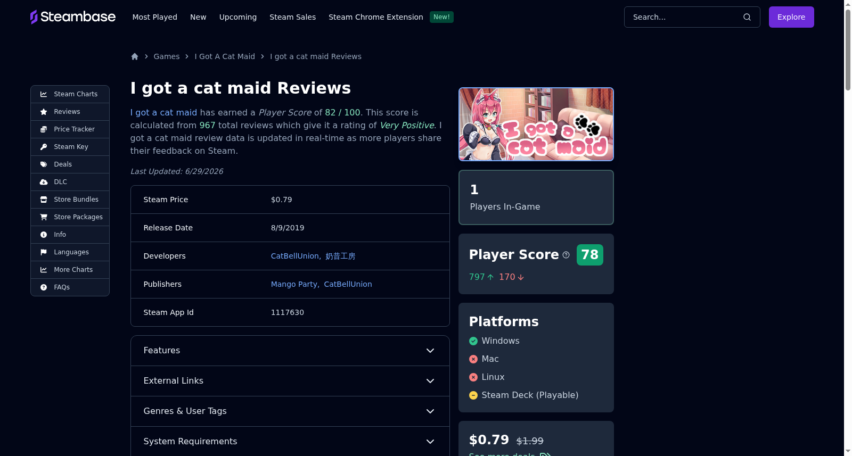852x456 pixels.
Task: Click the Store Packages cart icon
Action: [x=44, y=217]
